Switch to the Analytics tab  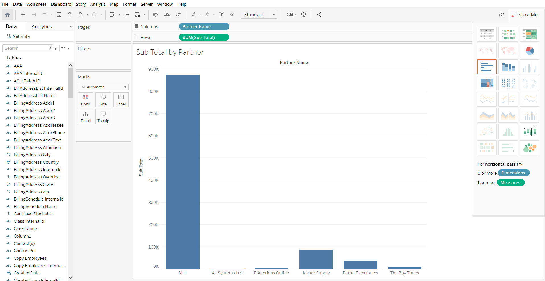pyautogui.click(x=42, y=27)
